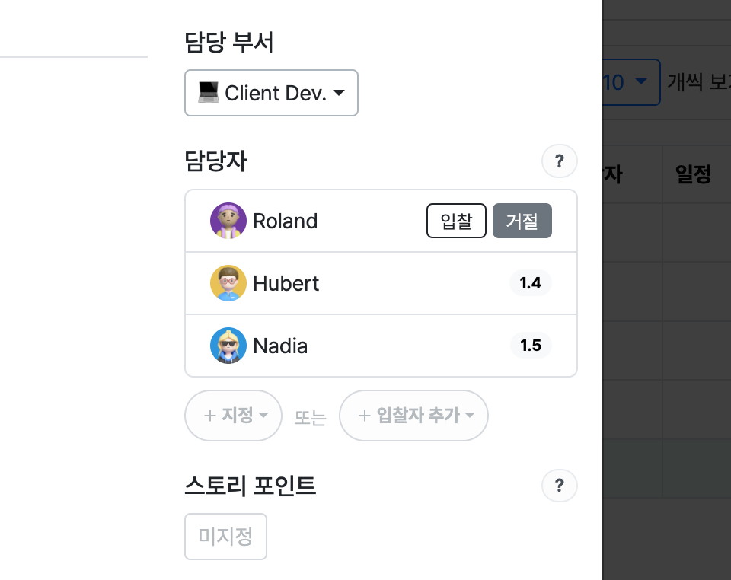731x580 pixels.
Task: Click the 거절 reject button for Roland
Action: coord(522,221)
